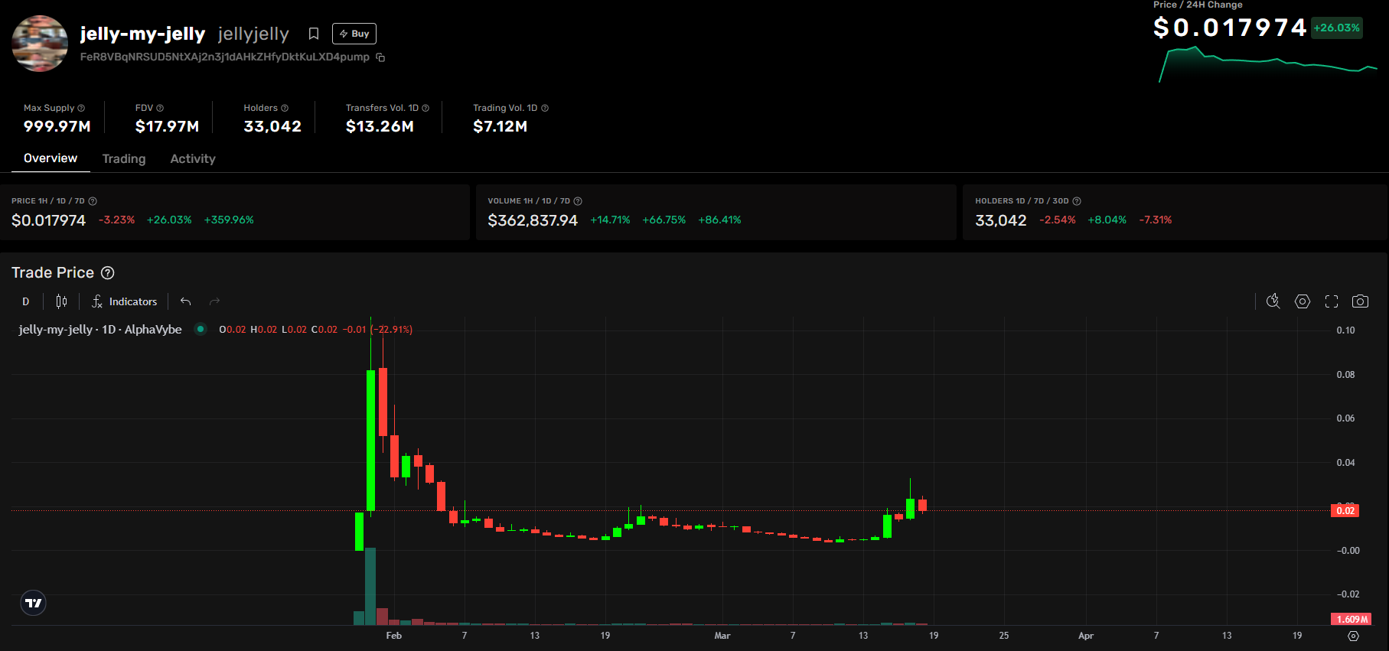Click the $362,837.94 volume value
Screen dimensions: 1389x651
click(533, 220)
